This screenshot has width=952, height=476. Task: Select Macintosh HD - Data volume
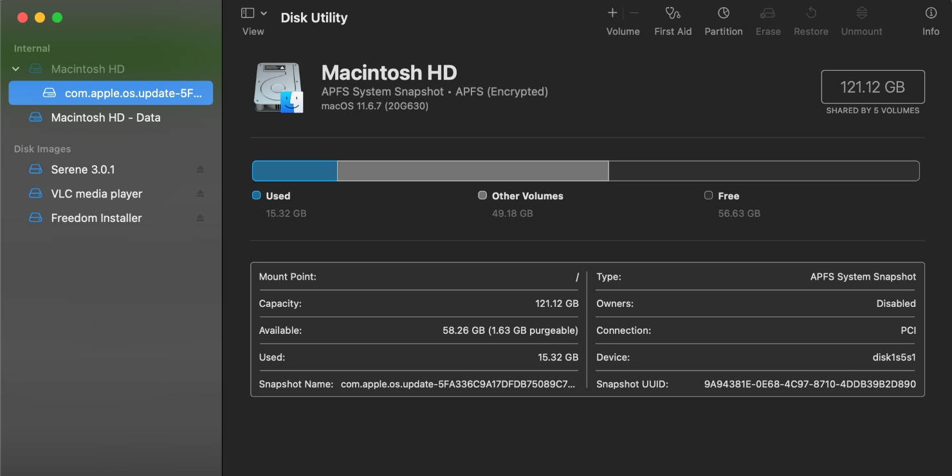tap(105, 118)
